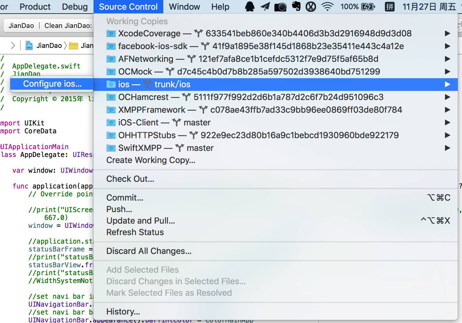Open the Window menu
This screenshot has height=323, width=462.
pyautogui.click(x=185, y=7)
